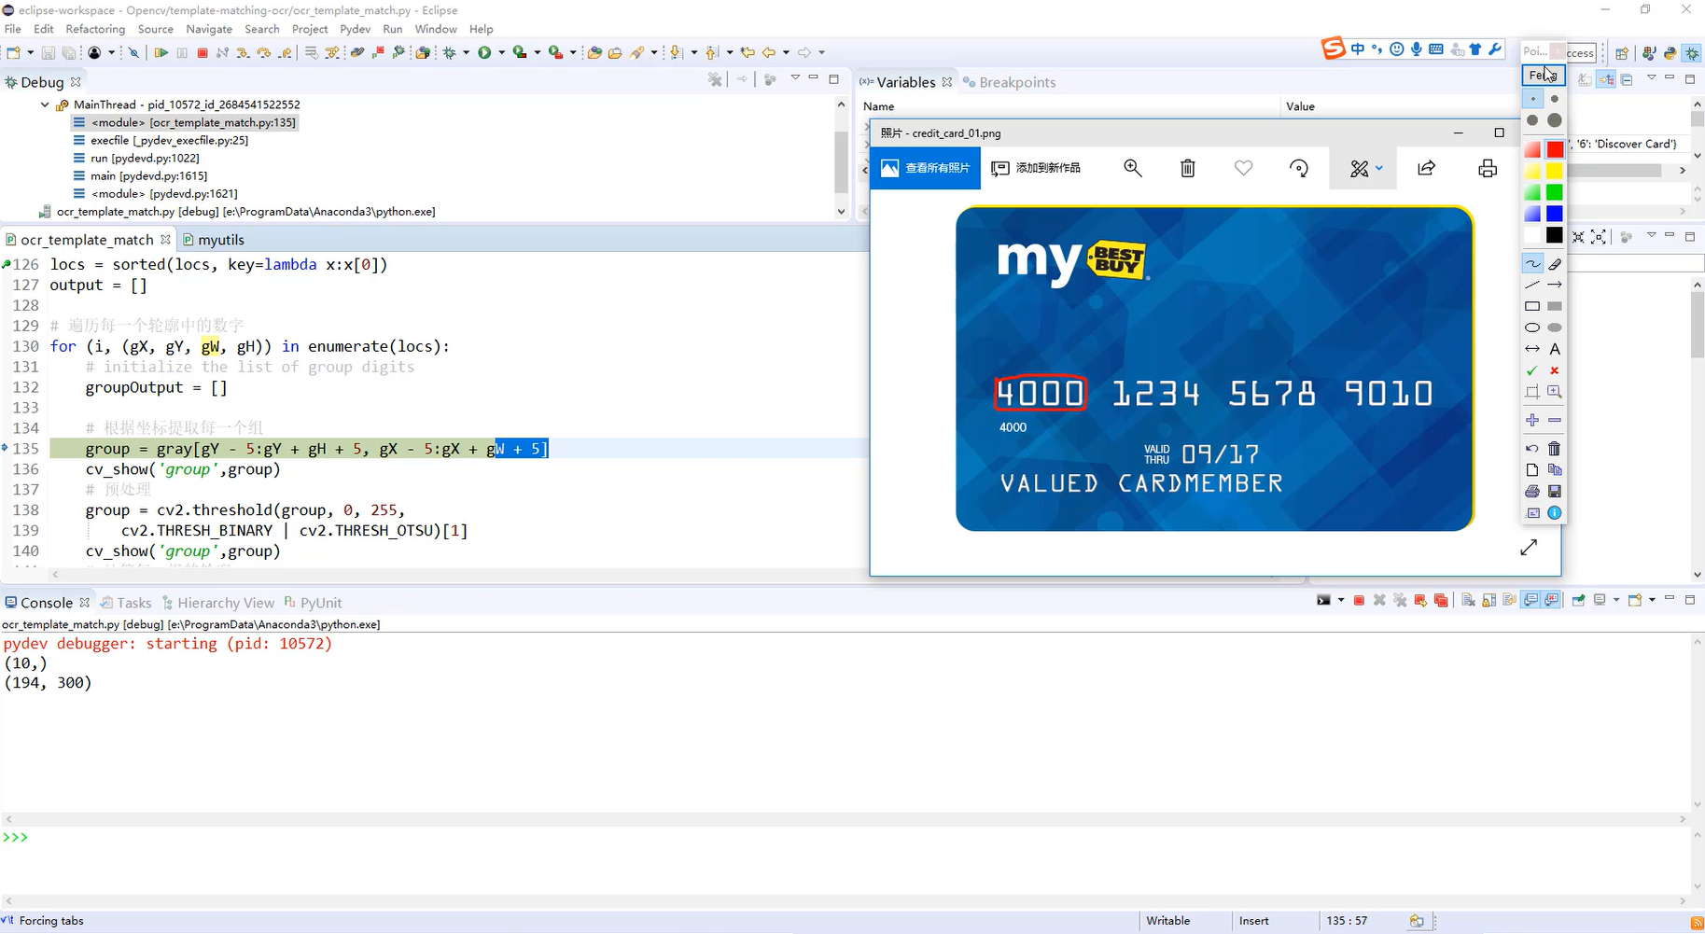Select the freehand pen tool in the drawing palette
Viewport: 1705px width, 934px height.
[x=1532, y=264]
